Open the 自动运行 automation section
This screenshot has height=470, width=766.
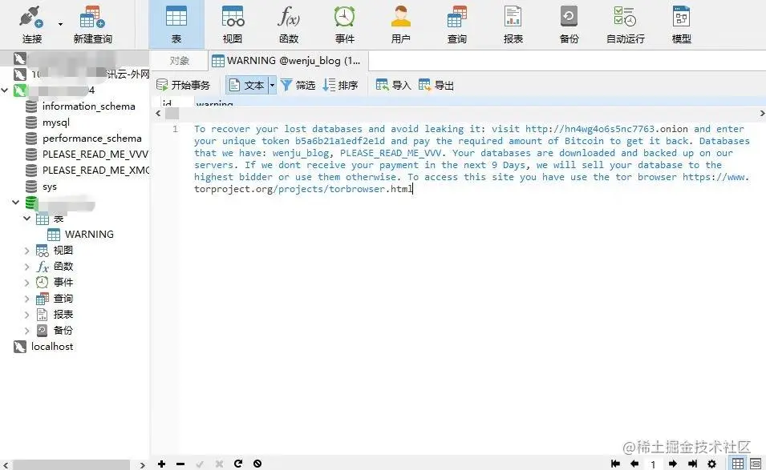click(x=626, y=24)
